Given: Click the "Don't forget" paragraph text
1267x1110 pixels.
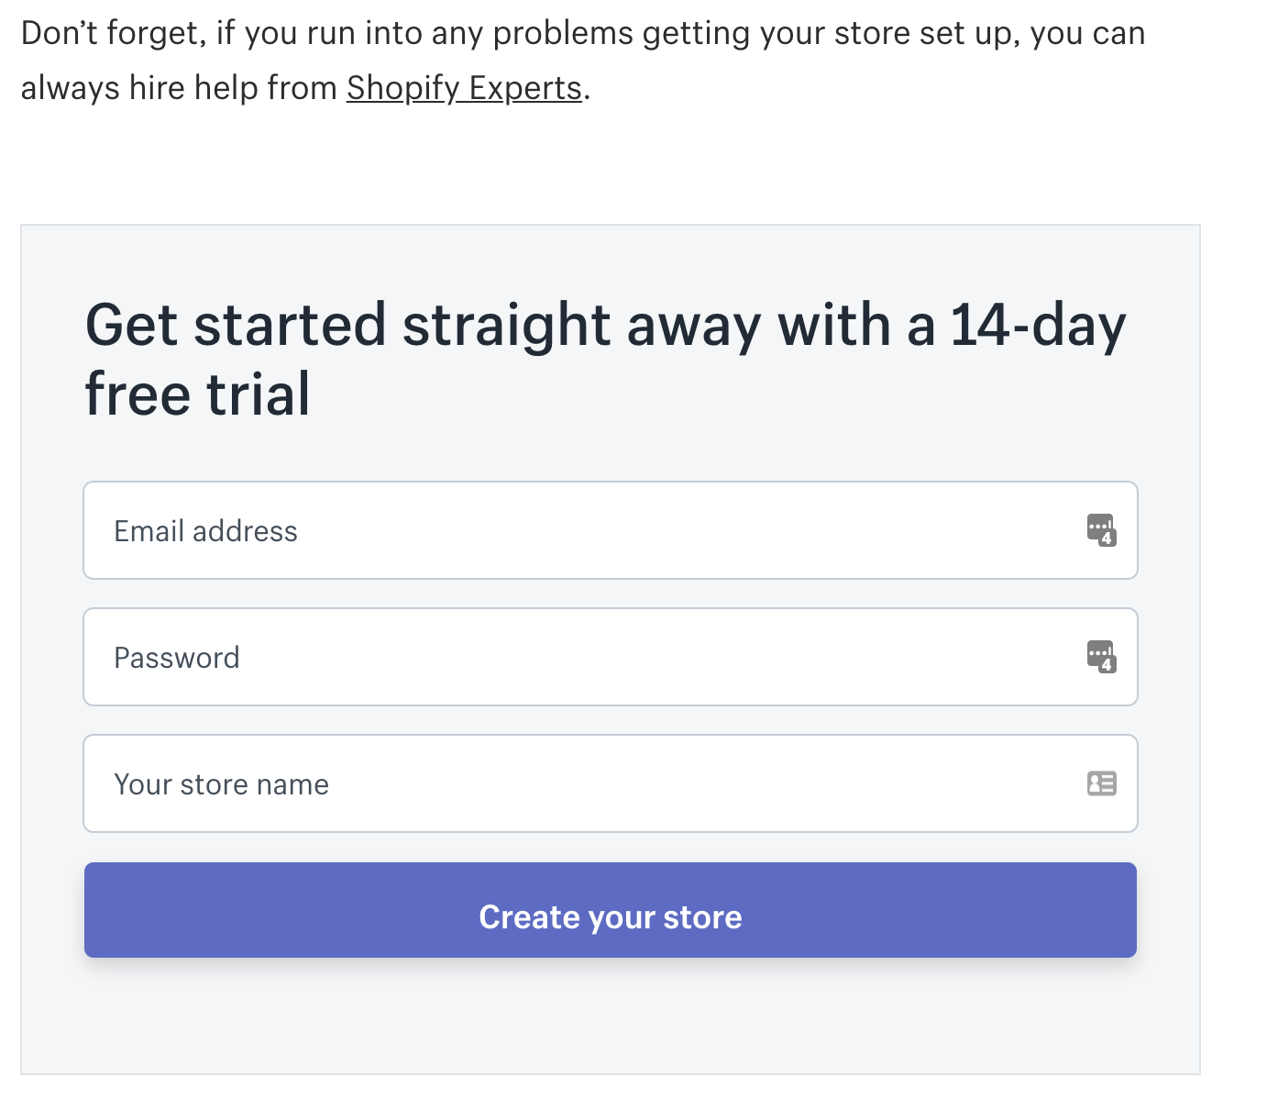Looking at the screenshot, I should (x=583, y=61).
